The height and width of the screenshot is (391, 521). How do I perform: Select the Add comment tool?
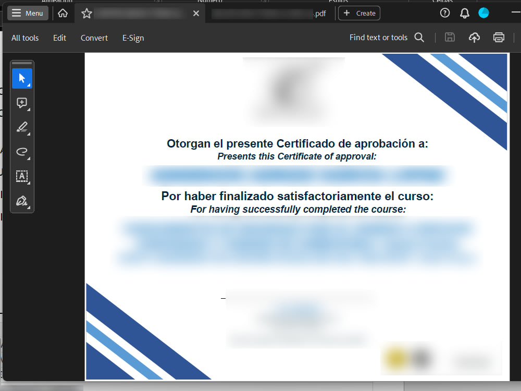coord(21,103)
